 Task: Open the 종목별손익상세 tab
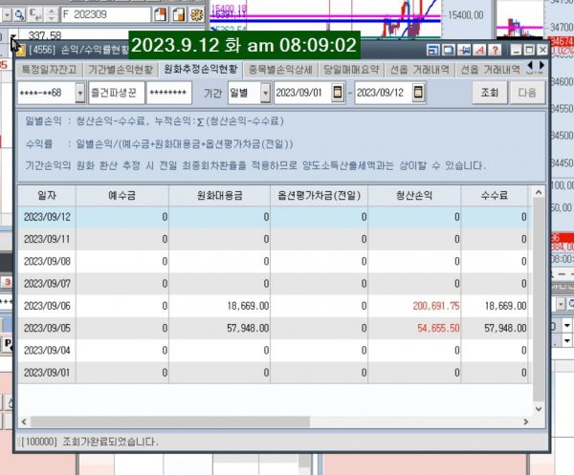click(x=280, y=70)
